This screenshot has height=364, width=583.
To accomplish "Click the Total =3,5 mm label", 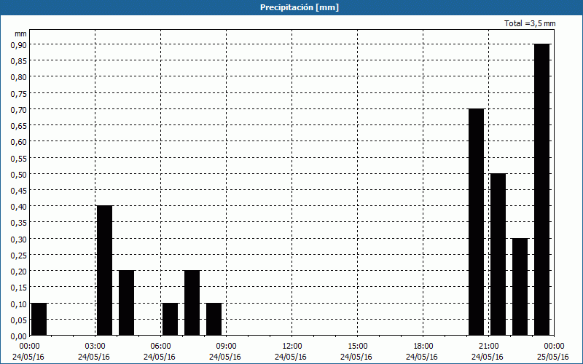I will pos(530,23).
